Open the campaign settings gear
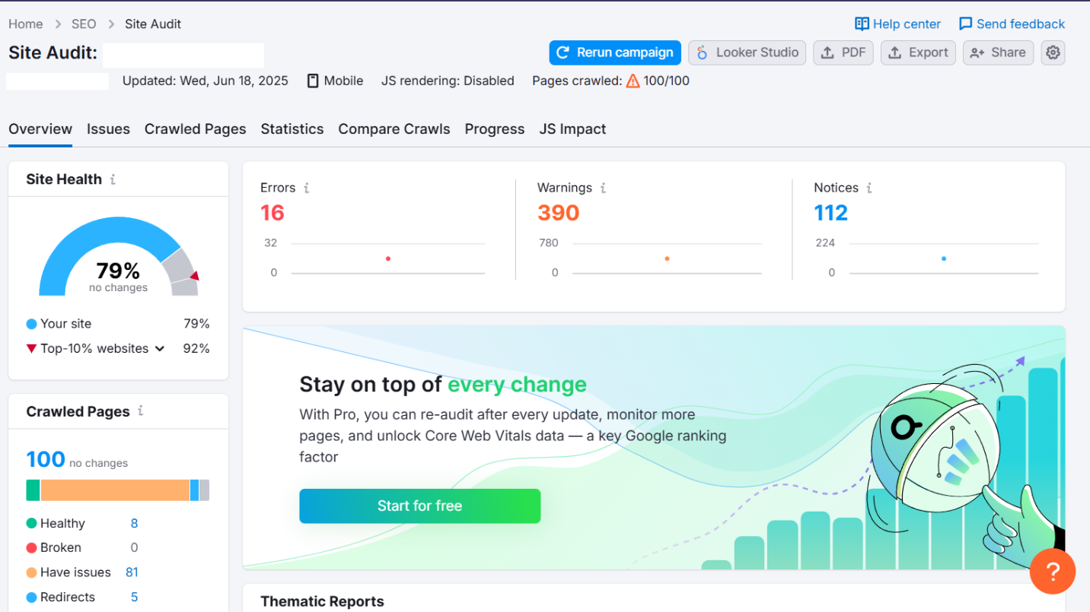Viewport: 1090px width, 612px height. pyautogui.click(x=1054, y=52)
